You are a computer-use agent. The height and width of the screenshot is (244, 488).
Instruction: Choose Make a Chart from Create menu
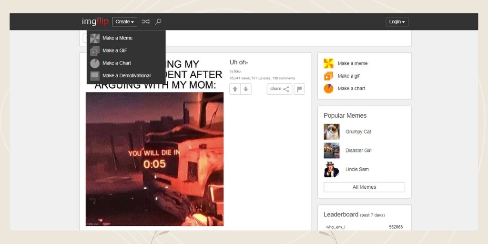pyautogui.click(x=126, y=63)
